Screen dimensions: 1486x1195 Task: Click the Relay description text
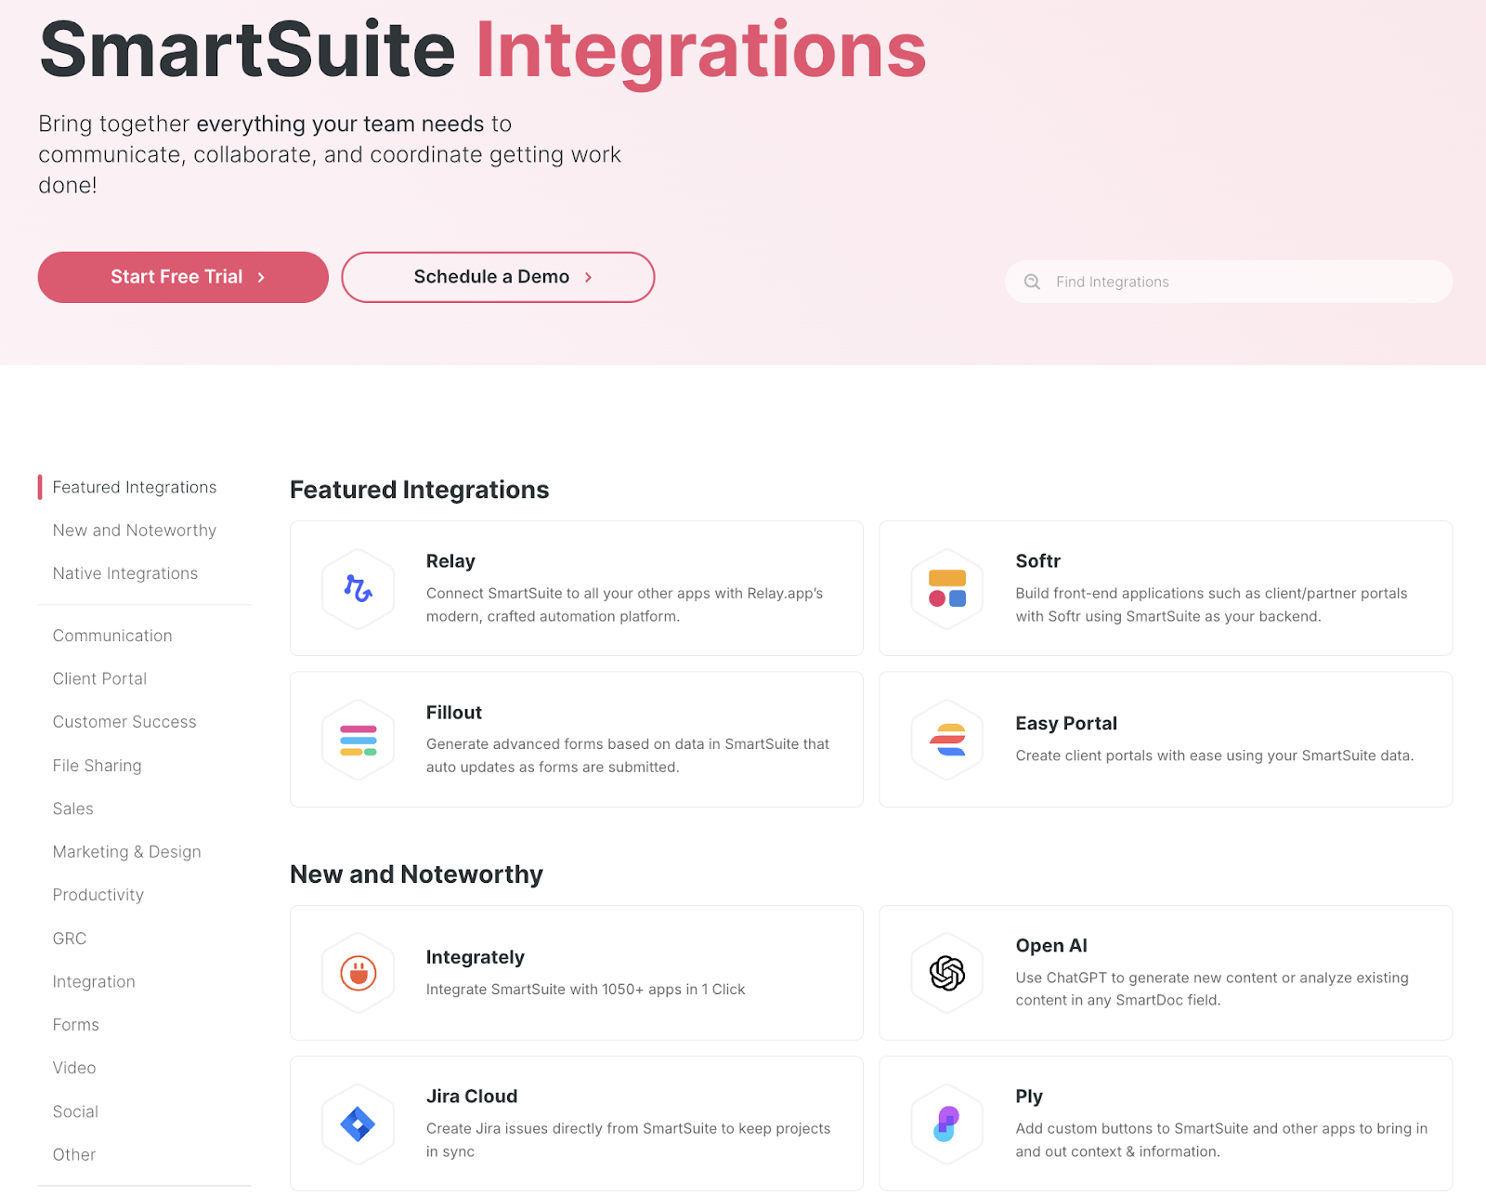point(625,605)
